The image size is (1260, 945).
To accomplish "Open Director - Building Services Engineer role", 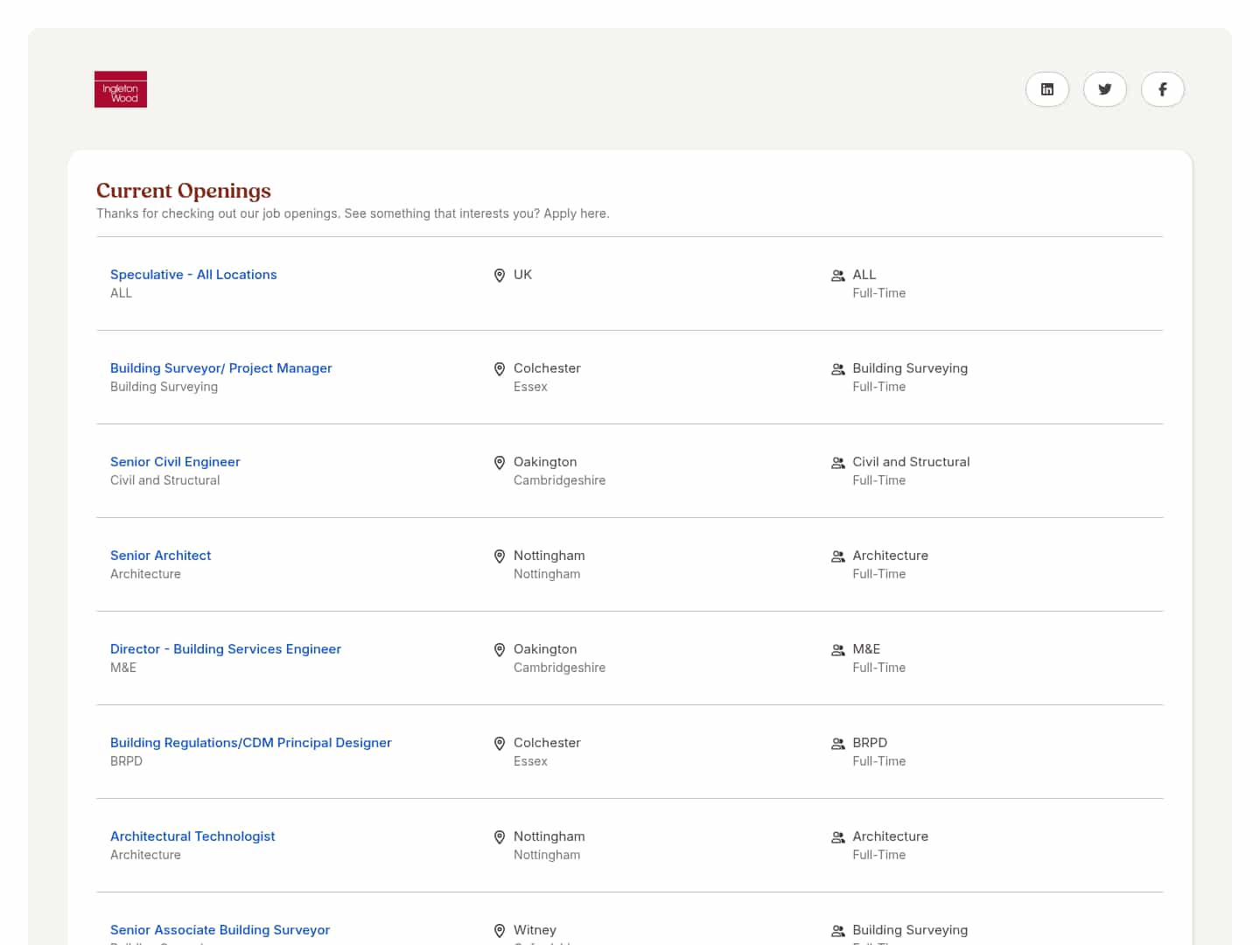I will click(225, 649).
